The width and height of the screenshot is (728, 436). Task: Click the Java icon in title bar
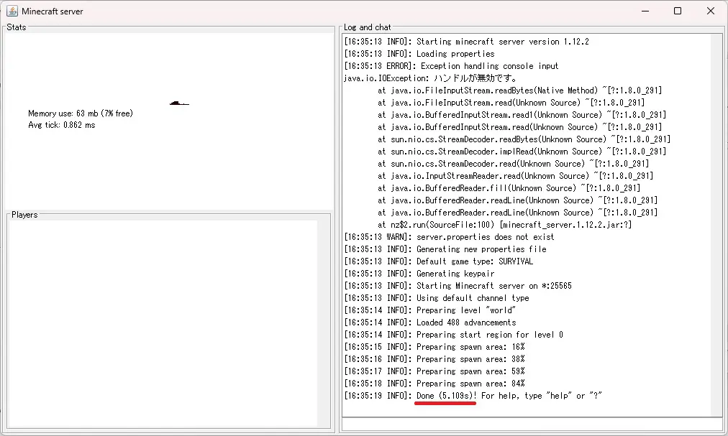point(12,11)
